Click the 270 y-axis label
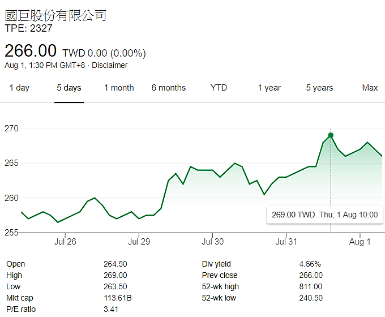385x317 pixels. pyautogui.click(x=11, y=128)
